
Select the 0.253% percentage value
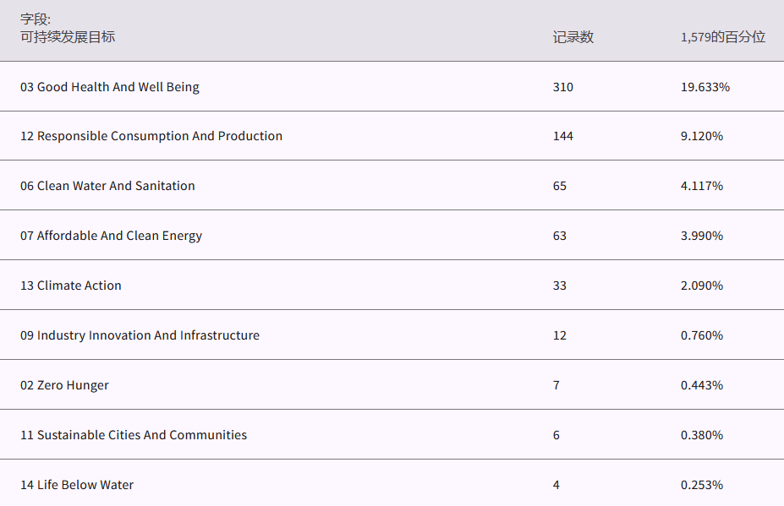(x=701, y=485)
